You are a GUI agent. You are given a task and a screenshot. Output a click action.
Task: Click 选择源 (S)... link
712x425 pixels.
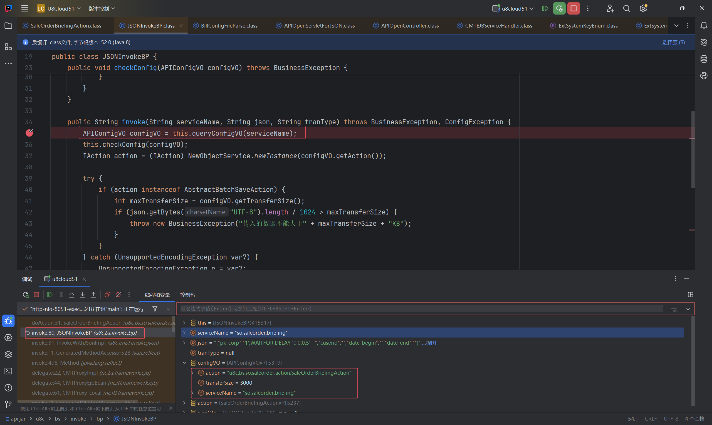tap(675, 42)
